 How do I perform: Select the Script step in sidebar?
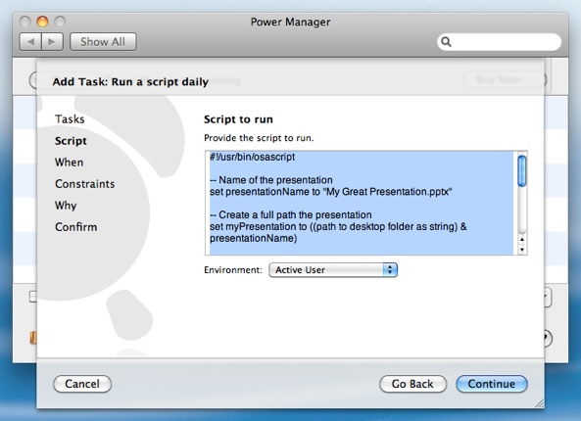(71, 141)
